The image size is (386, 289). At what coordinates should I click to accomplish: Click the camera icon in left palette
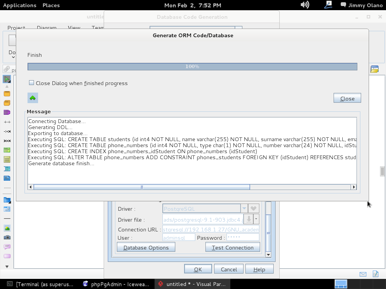click(x=7, y=237)
